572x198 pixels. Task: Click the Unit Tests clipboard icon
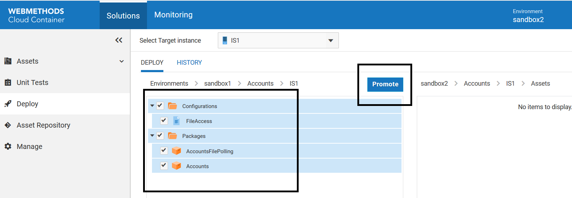pos(8,82)
